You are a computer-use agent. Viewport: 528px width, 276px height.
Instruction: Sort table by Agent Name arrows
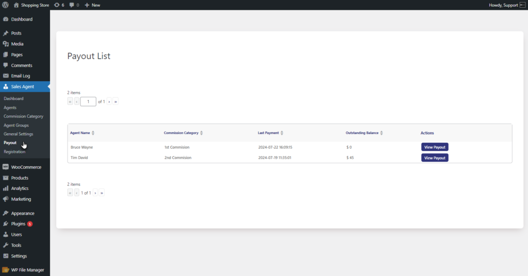(x=93, y=133)
